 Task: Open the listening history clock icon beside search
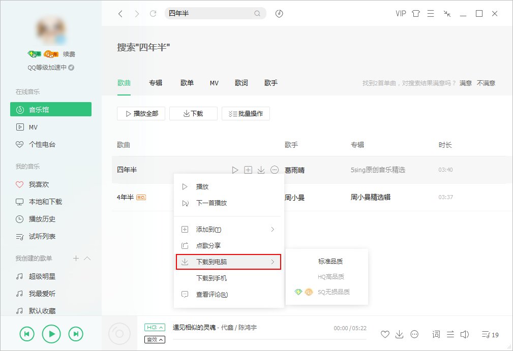point(279,13)
